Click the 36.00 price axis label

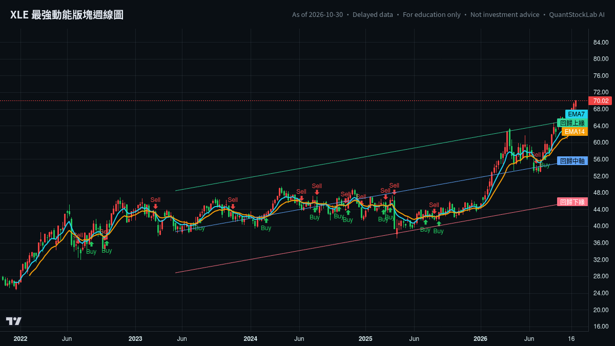tap(601, 243)
